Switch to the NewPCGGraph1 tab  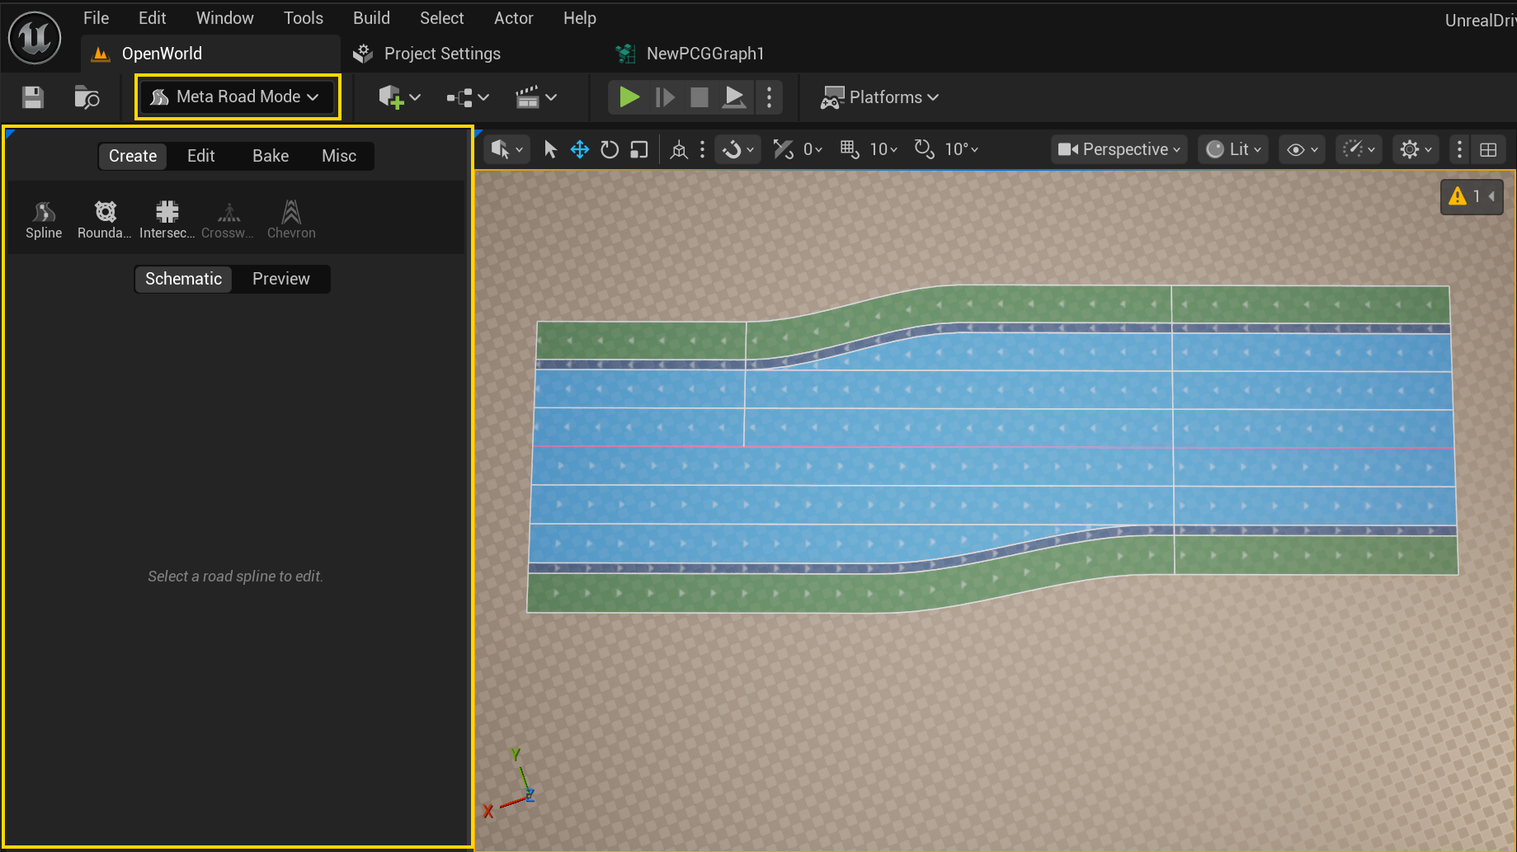click(690, 54)
